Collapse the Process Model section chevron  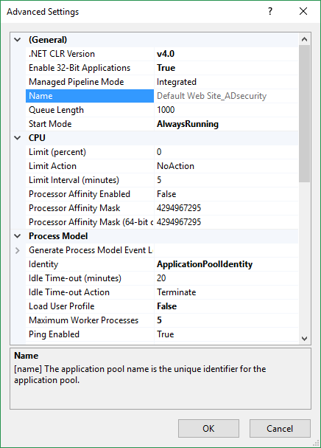tap(18, 236)
